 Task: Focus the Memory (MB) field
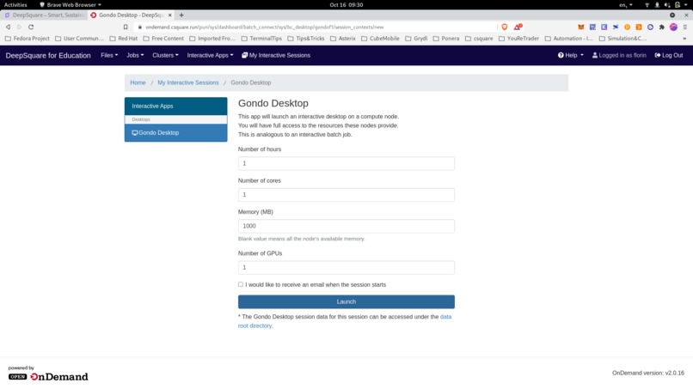346,226
